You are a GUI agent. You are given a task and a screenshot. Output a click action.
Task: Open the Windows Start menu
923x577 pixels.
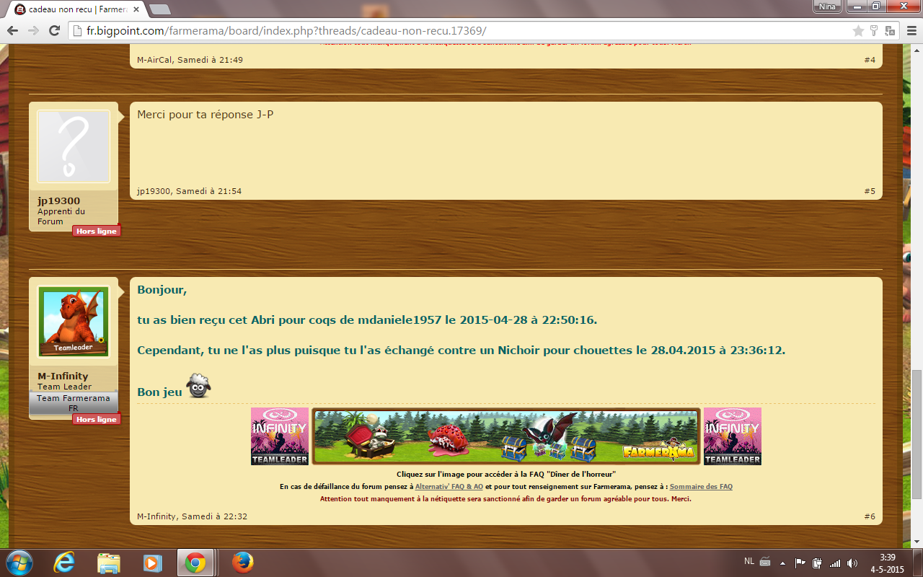pyautogui.click(x=19, y=563)
